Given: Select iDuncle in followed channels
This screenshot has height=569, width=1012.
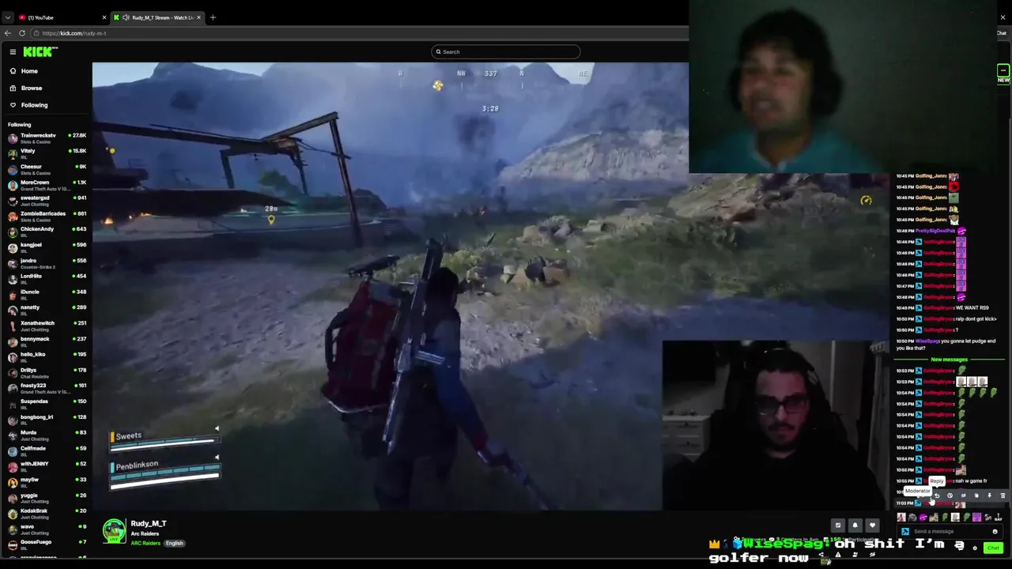Looking at the screenshot, I should [x=47, y=294].
